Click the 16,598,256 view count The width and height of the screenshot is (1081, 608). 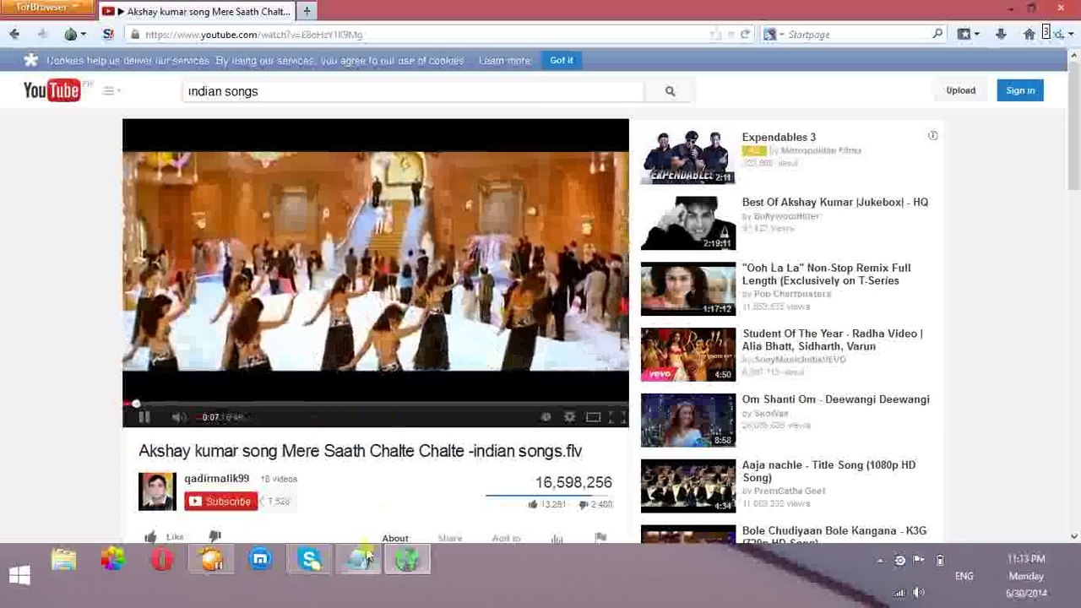point(573,482)
